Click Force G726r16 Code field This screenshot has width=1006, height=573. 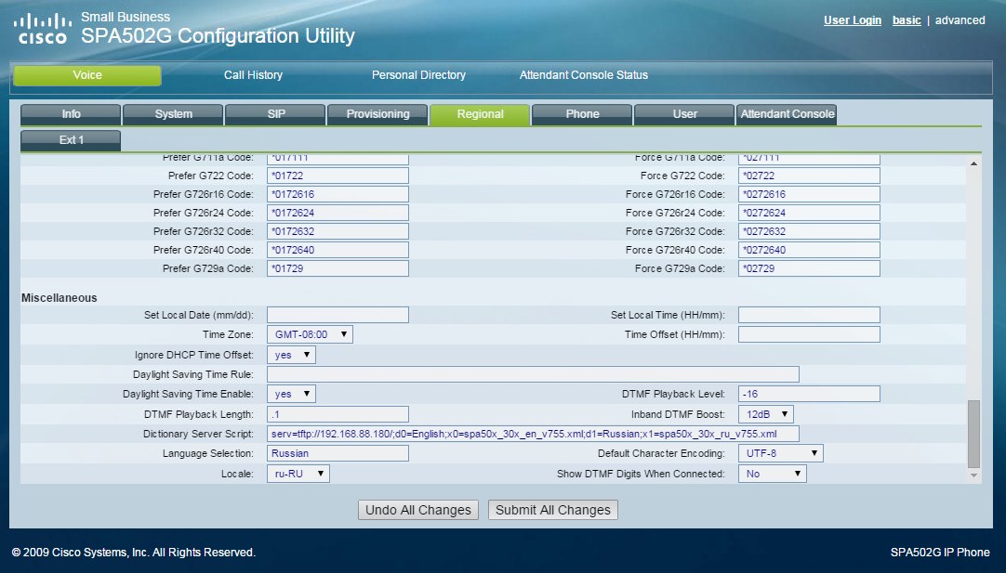[x=809, y=194]
